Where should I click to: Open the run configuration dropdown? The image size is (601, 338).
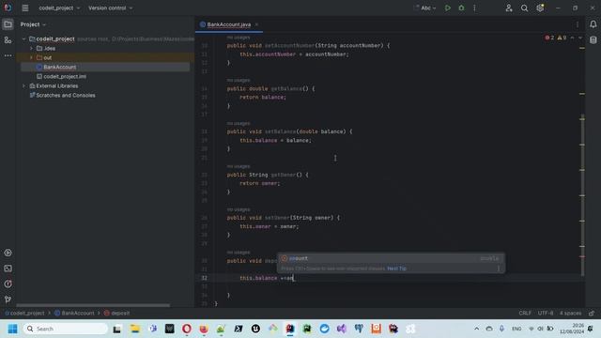[x=425, y=8]
